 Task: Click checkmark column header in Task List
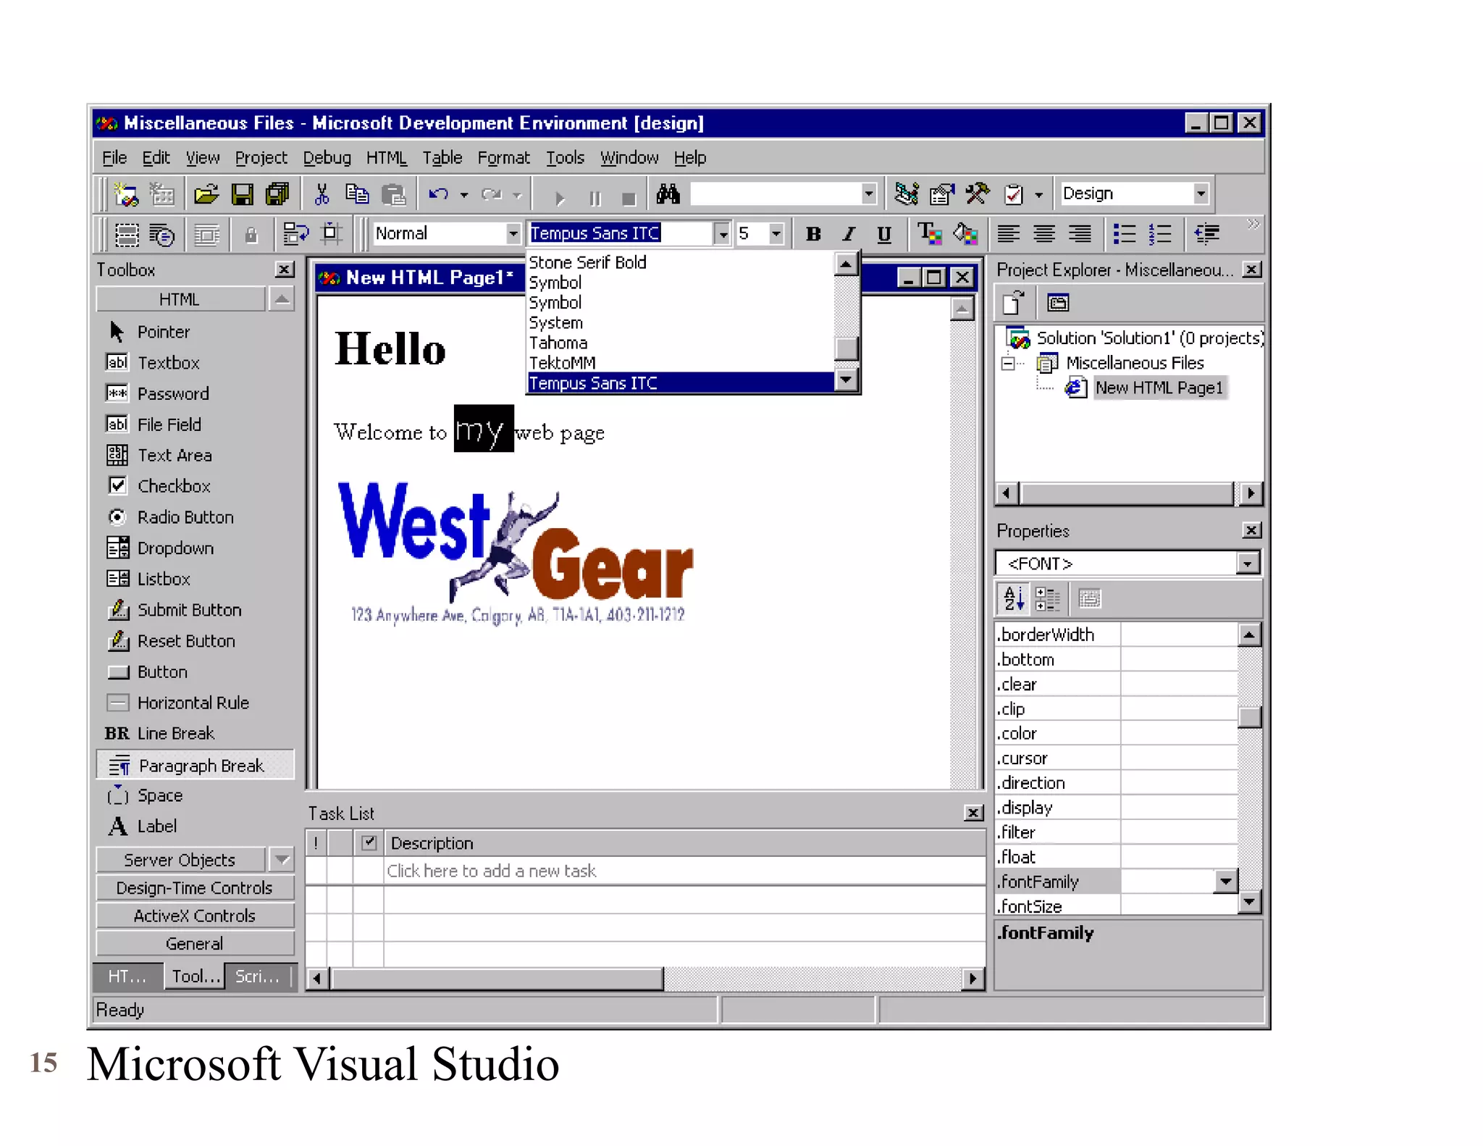pos(369,842)
